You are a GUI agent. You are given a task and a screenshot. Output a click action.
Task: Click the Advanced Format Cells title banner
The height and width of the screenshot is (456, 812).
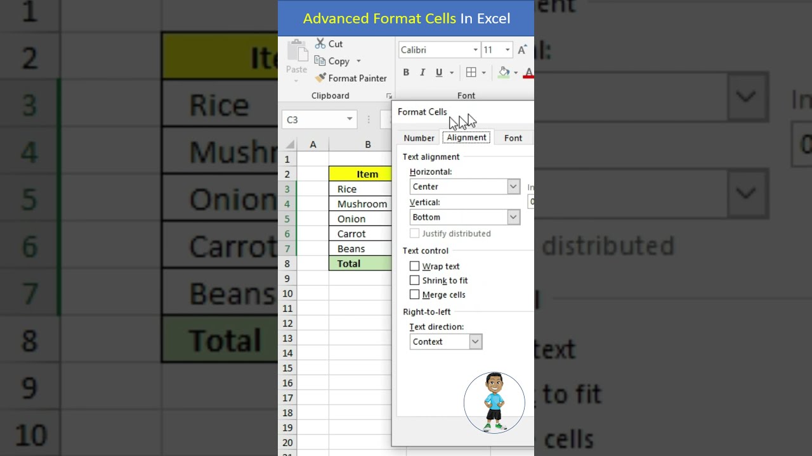coord(406,18)
